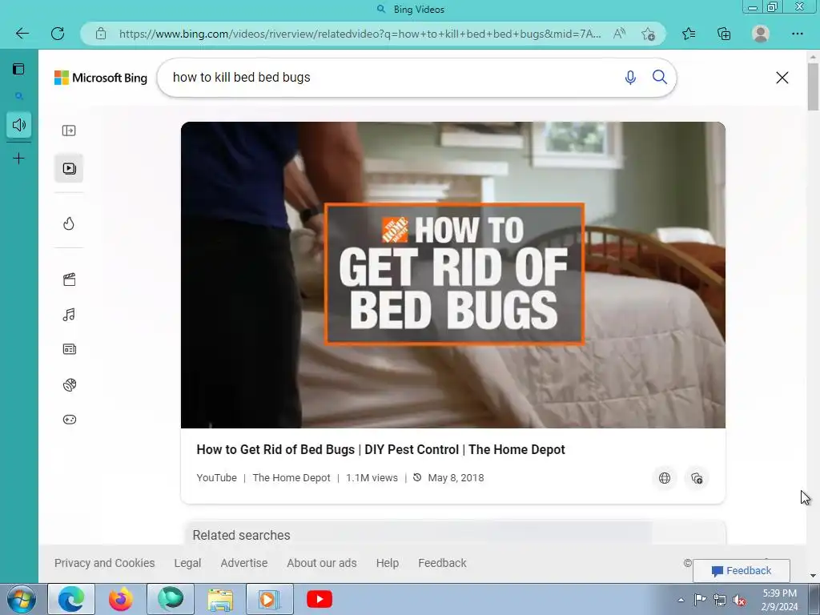
Task: Open the Advertise footer link
Action: (x=243, y=563)
